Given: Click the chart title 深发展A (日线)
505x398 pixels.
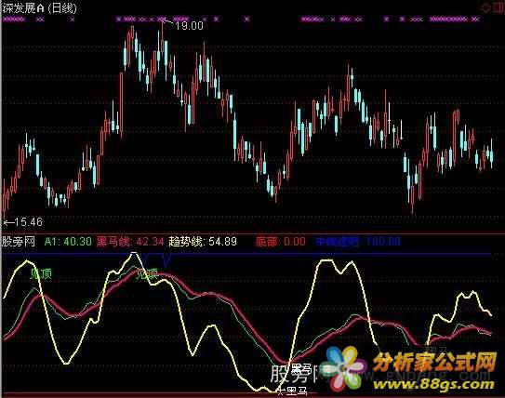Looking at the screenshot, I should pyautogui.click(x=40, y=8).
